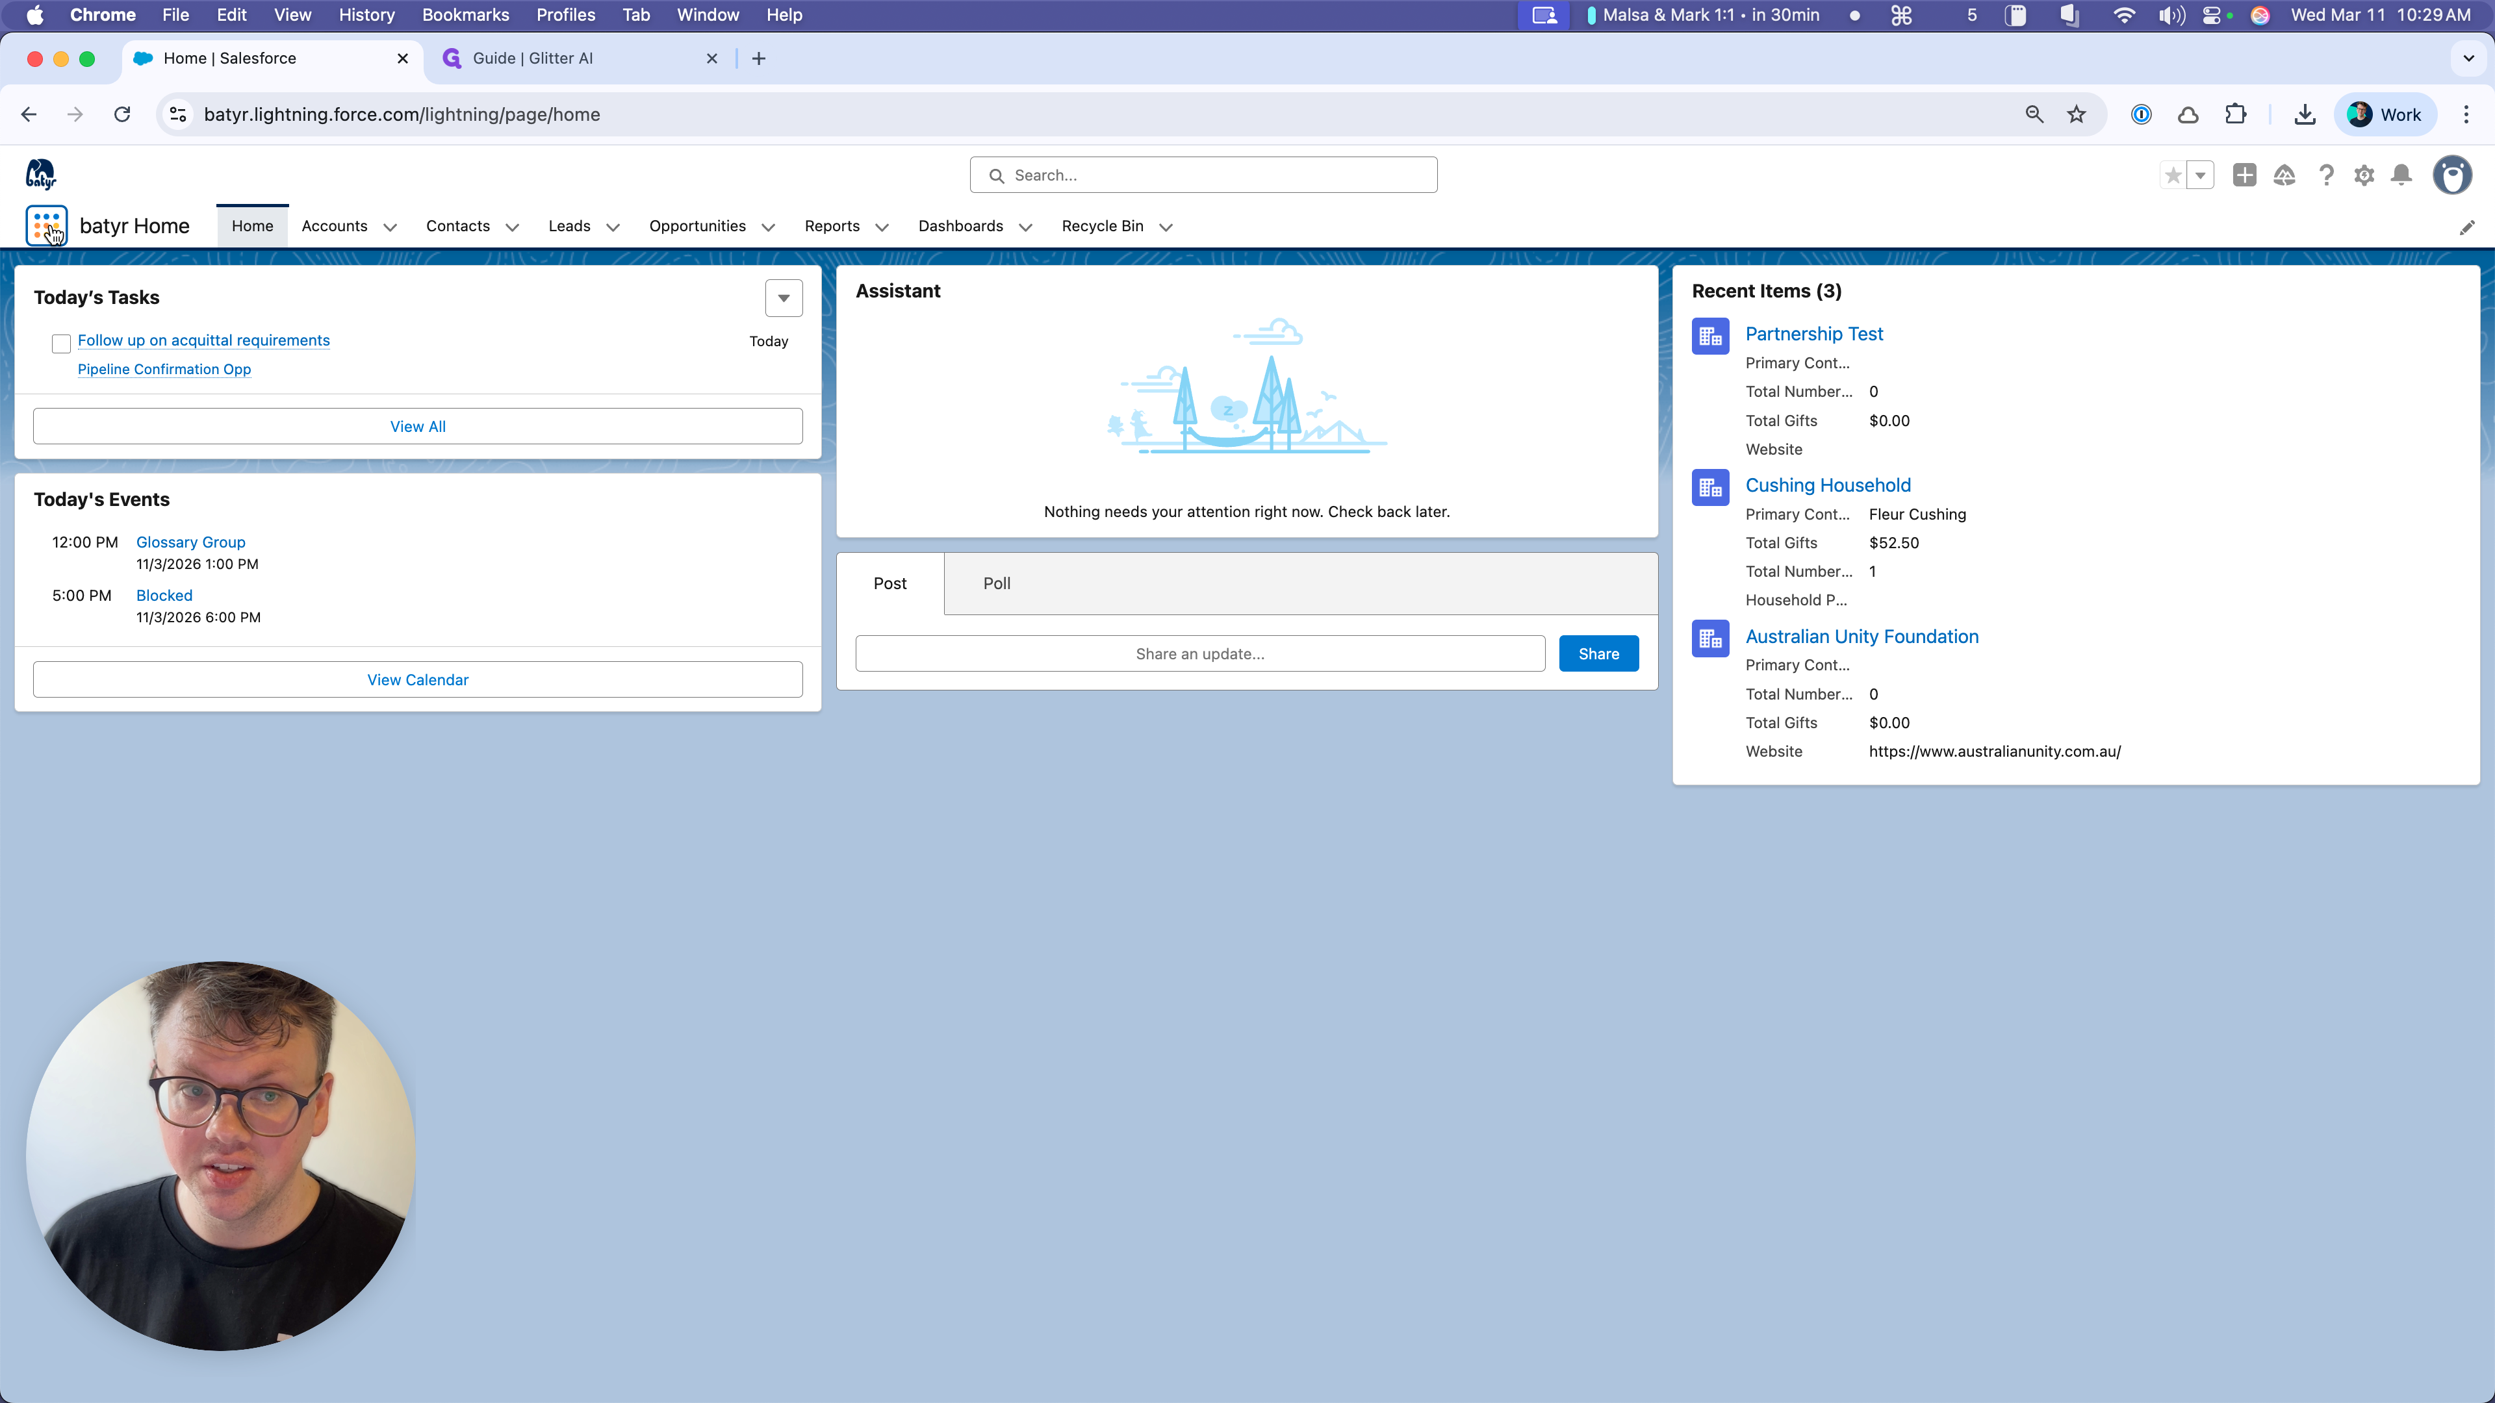Open the Cushing Household record link

click(x=1828, y=485)
